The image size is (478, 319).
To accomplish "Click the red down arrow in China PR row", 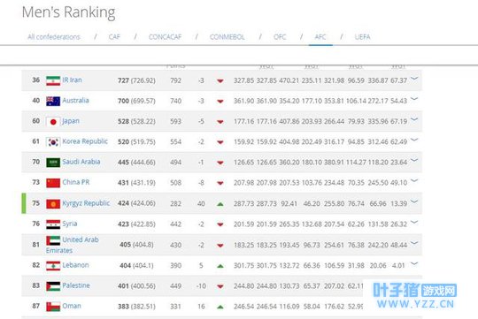I will 220,183.
